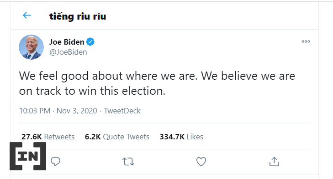Go back using the blue arrow

(27, 15)
